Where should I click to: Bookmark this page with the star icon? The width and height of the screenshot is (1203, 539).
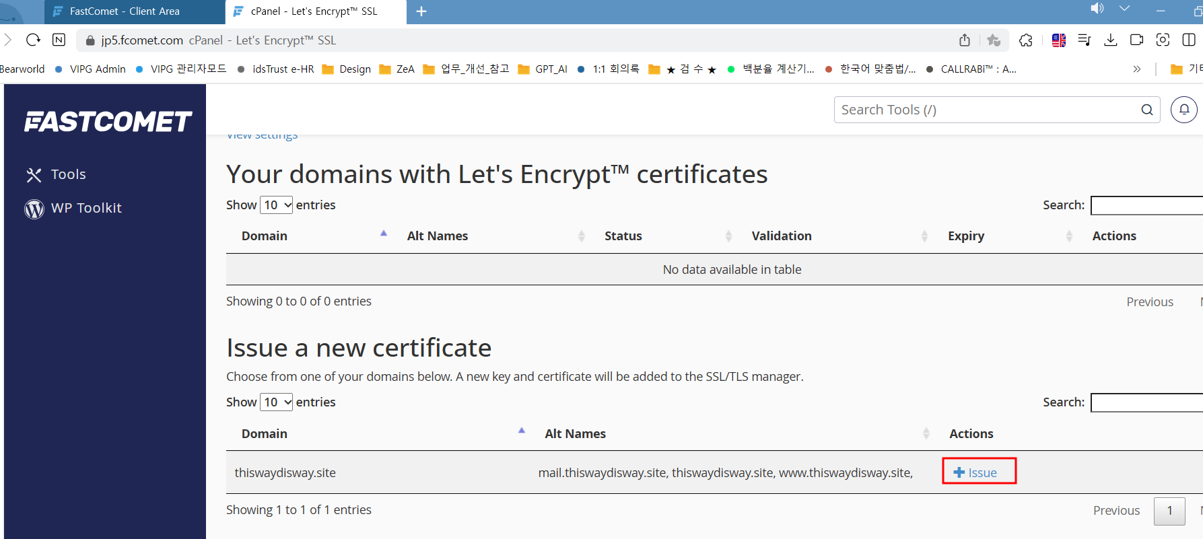(x=994, y=40)
